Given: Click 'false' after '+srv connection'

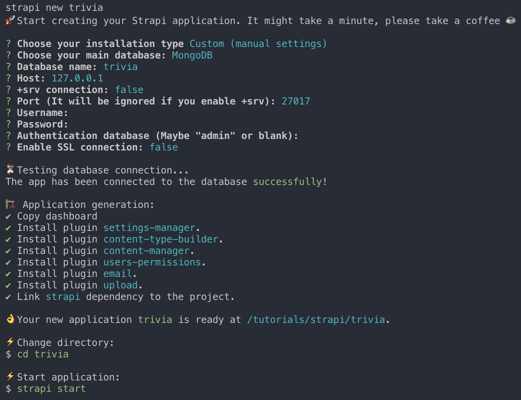Looking at the screenshot, I should point(129,90).
